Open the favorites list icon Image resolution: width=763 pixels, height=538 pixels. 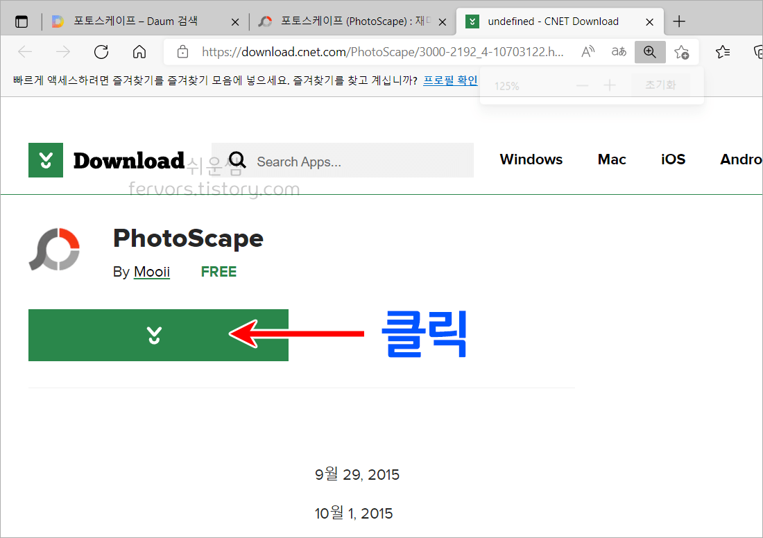[x=723, y=51]
